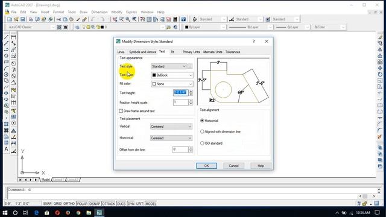Screen dimensions: 386x217
Task: Switch to the Lines tab
Action: 121,52
